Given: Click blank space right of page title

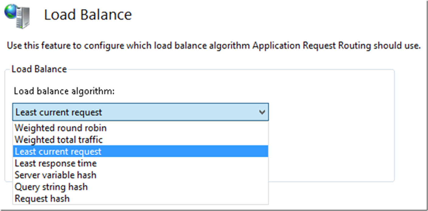Looking at the screenshot, I should pyautogui.click(x=273, y=15).
